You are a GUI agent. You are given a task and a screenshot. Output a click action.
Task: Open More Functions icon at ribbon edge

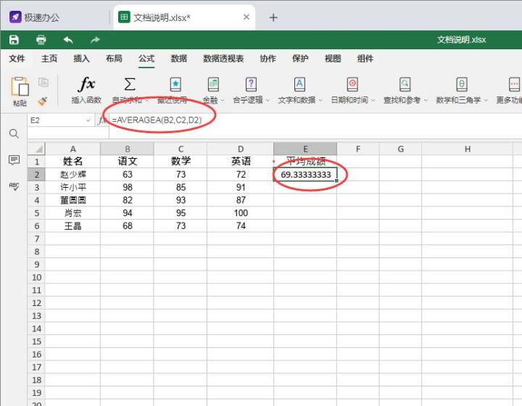(x=514, y=85)
